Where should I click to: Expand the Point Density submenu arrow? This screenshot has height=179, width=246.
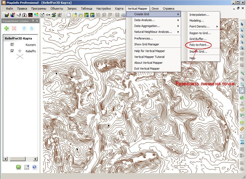(217, 26)
